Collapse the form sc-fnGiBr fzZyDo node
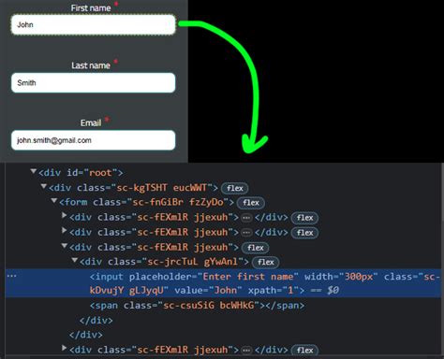The width and height of the screenshot is (444, 359). coord(54,201)
